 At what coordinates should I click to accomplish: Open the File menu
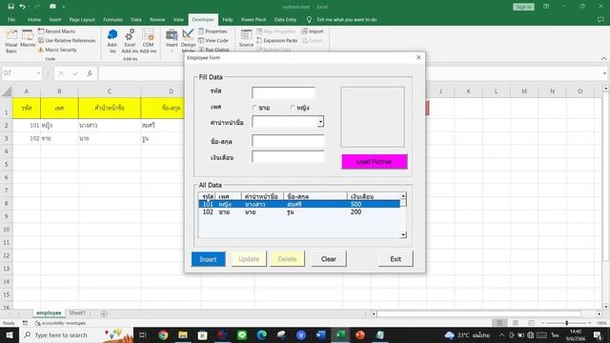[x=11, y=19]
